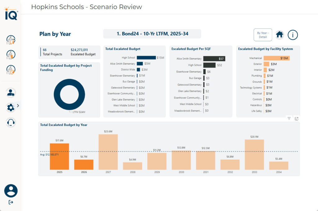This screenshot has width=318, height=211.
Task: Click the $24,273,011 escalated budget value
Action: pyautogui.click(x=79, y=50)
